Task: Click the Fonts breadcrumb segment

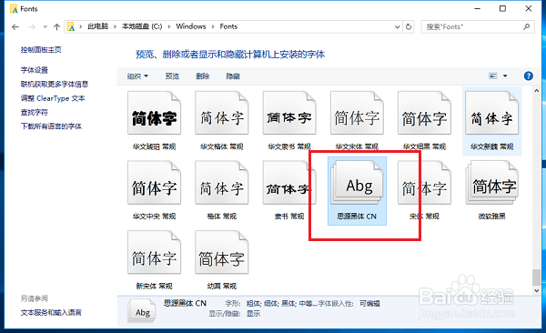Action: (x=228, y=26)
